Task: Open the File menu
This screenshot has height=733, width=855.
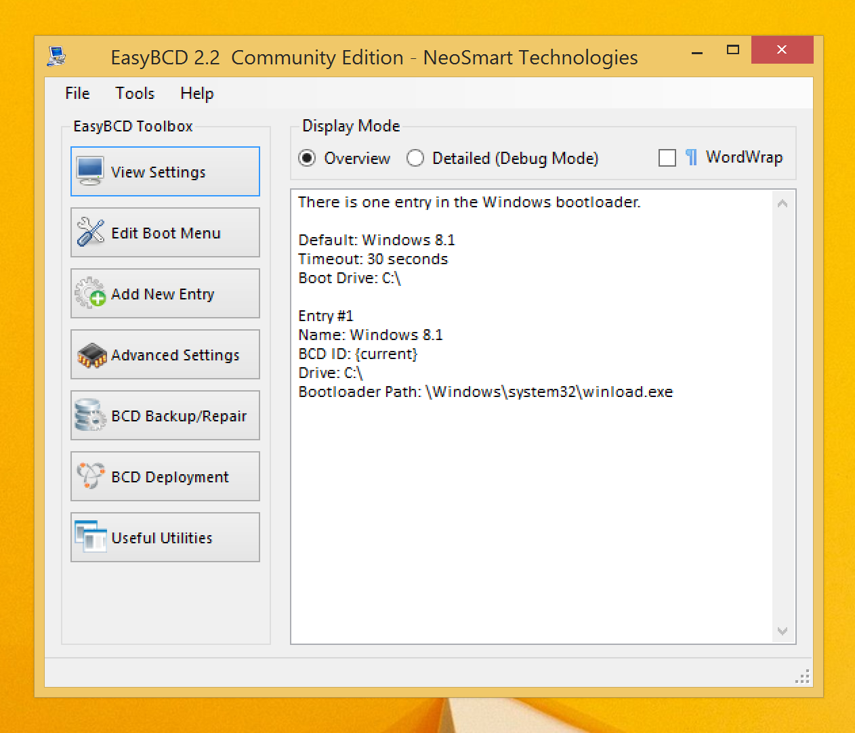Action: coord(77,93)
